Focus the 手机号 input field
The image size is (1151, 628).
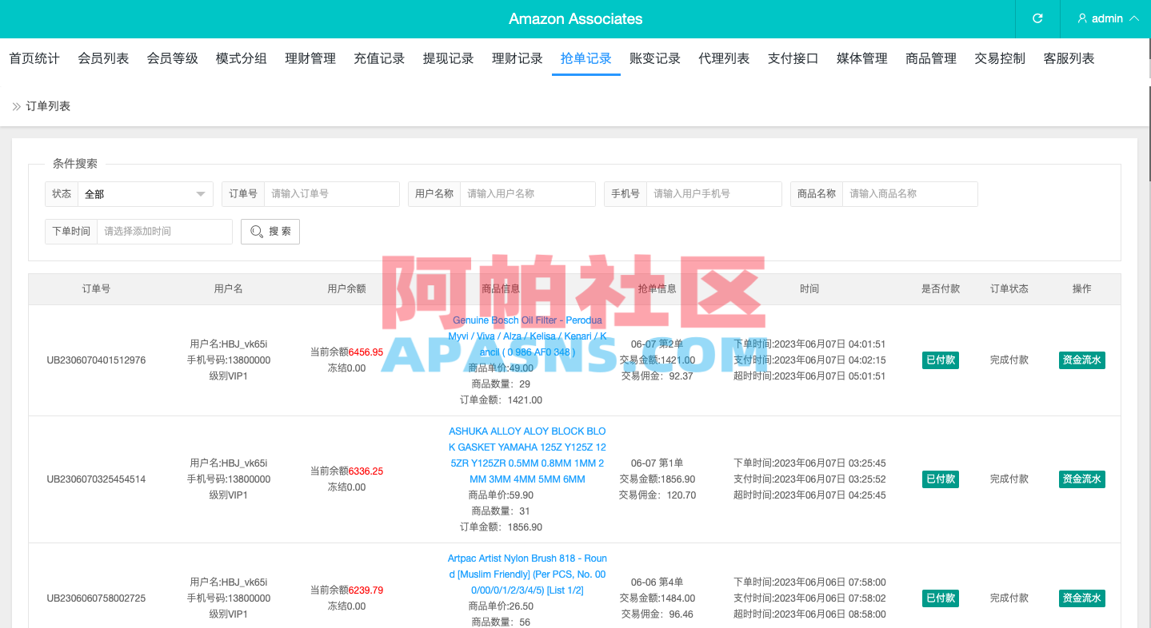pyautogui.click(x=714, y=194)
